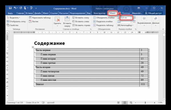This screenshot has height=110, width=171.
Task: Toggle View Gridlines (Отобразить сетку)
Action: click(x=16, y=21)
